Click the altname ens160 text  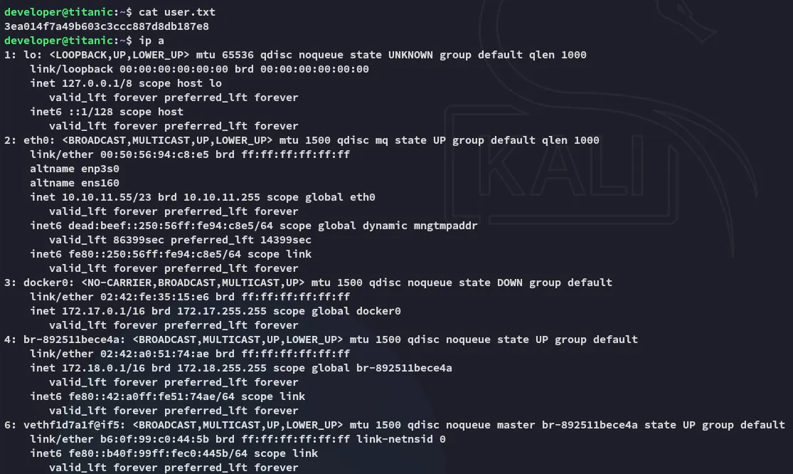click(x=75, y=182)
